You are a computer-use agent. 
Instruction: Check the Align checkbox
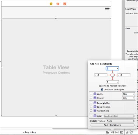pyautogui.click(x=91, y=116)
